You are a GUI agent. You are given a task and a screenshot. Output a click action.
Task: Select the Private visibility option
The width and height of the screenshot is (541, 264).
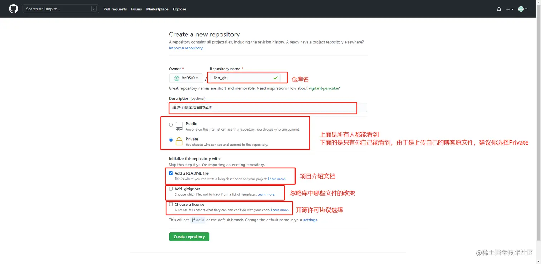(171, 140)
